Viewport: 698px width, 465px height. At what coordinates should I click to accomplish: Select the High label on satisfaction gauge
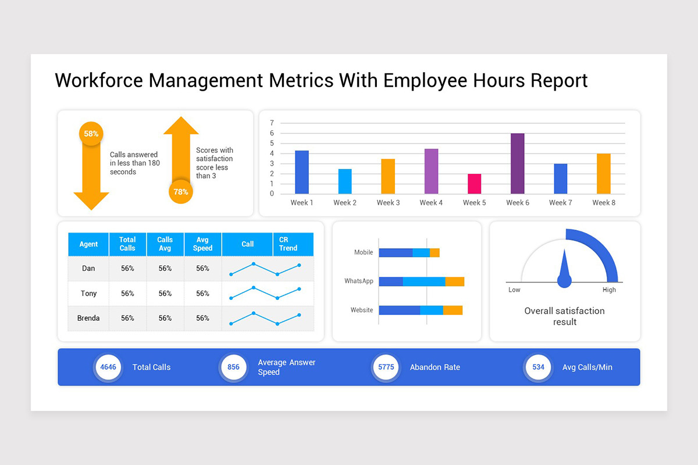click(x=609, y=289)
